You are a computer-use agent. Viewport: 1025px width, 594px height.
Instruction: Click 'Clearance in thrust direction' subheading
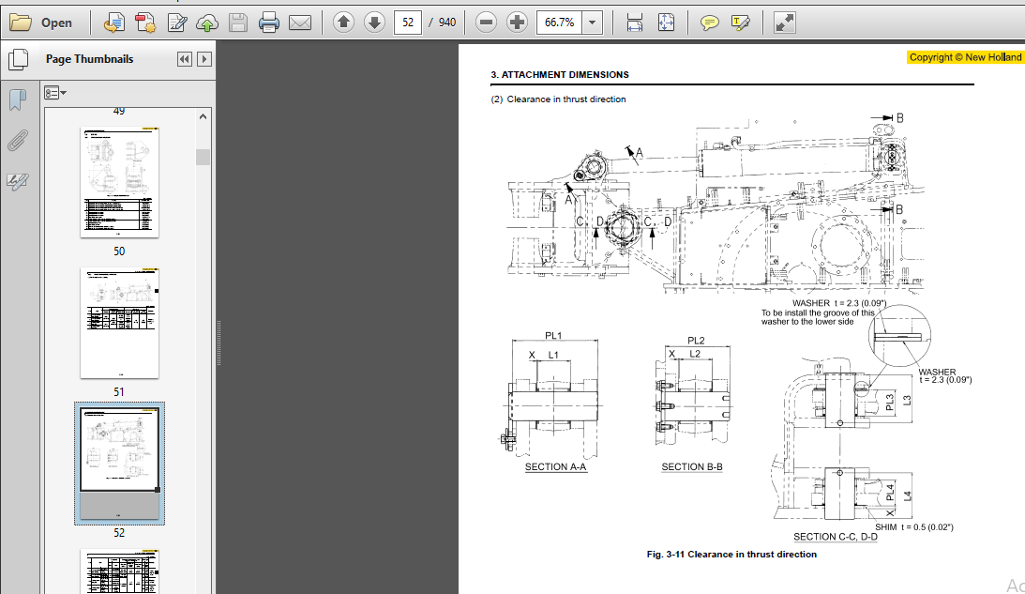point(566,99)
